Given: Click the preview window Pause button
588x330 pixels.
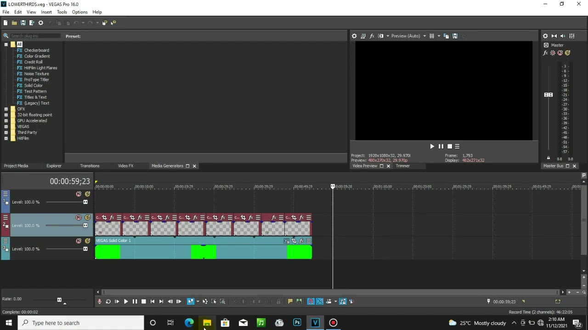Looking at the screenshot, I should click(x=441, y=146).
